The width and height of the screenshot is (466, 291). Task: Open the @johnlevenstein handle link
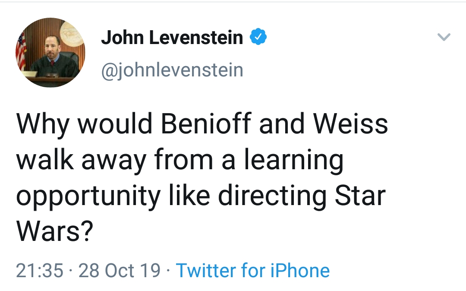(x=172, y=70)
